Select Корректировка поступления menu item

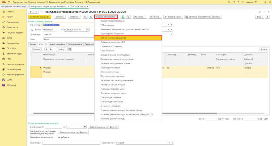click(128, 34)
